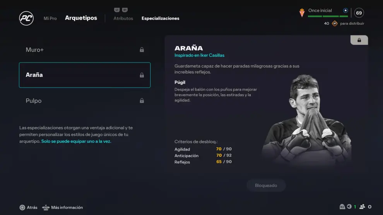Click the circle Atrás button icon

pyautogui.click(x=22, y=207)
